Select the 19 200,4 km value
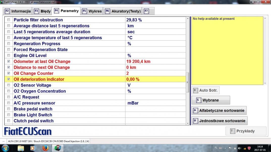The image size is (271, 152). [x=138, y=61]
